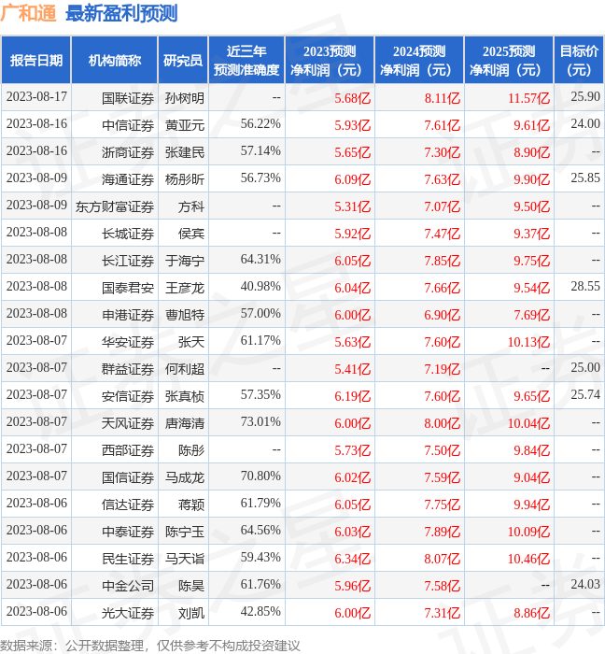The width and height of the screenshot is (605, 654).
Task: Select analyst 王彦龙 in the table
Action: click(184, 287)
